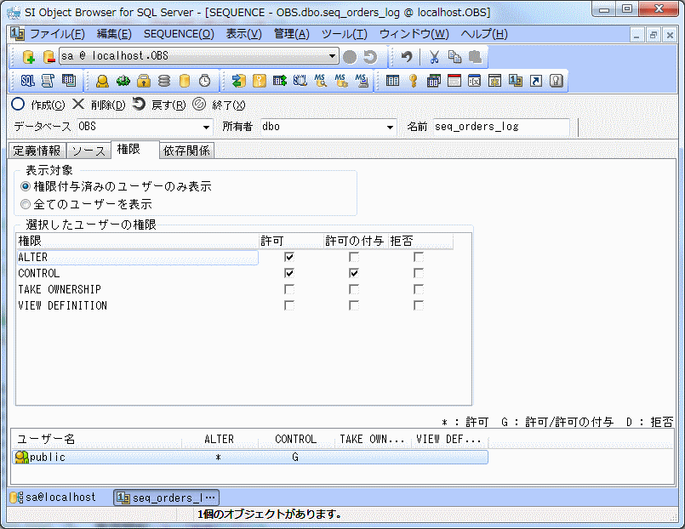Click the SQL execution toolbar icon
This screenshot has width=685, height=529.
[x=27, y=81]
